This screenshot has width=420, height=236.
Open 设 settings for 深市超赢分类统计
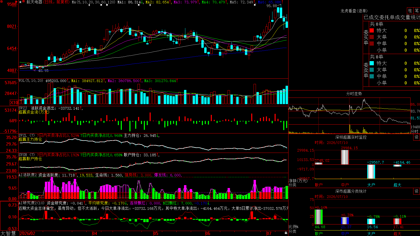click(417, 191)
